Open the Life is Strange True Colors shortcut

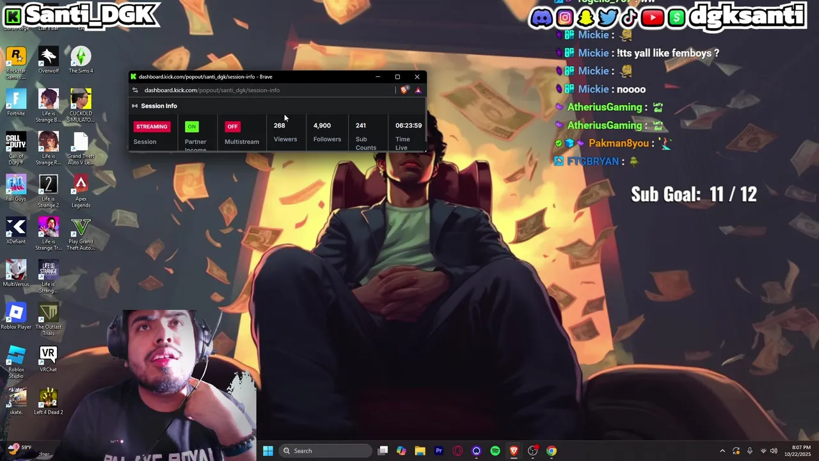48,234
